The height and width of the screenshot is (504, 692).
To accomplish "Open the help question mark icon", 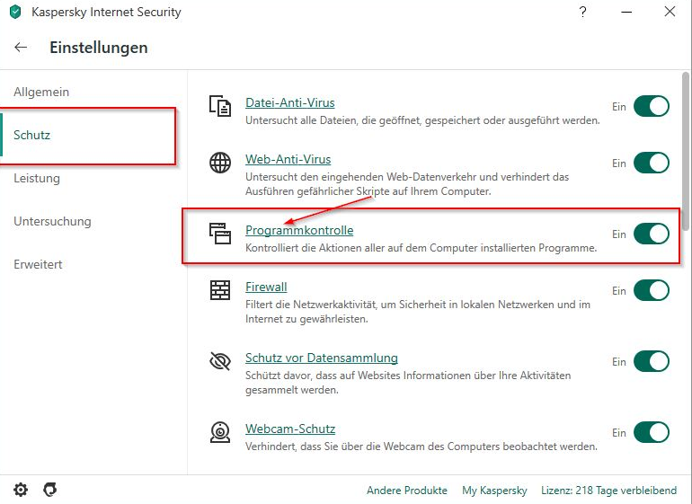I will pos(582,12).
